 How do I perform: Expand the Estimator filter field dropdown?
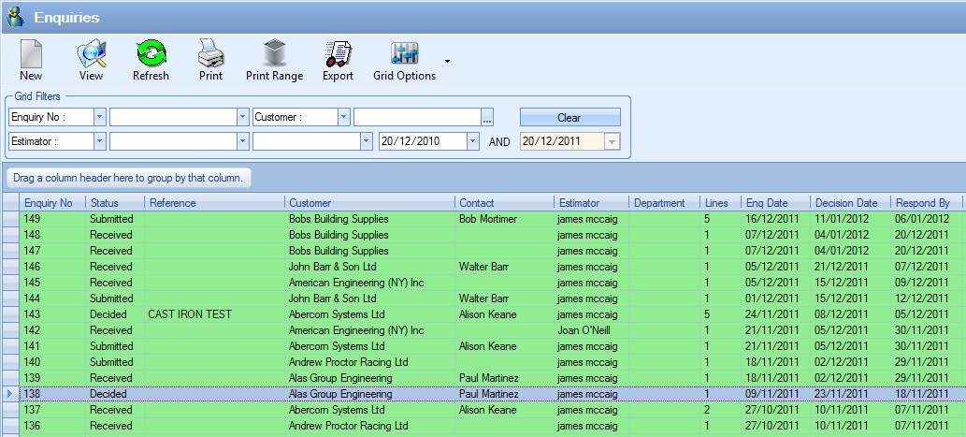click(x=99, y=141)
